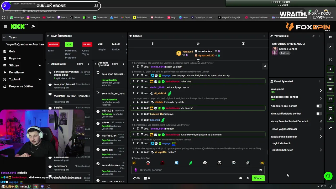Click username Yeniavcii on leaderboard

click(x=187, y=52)
